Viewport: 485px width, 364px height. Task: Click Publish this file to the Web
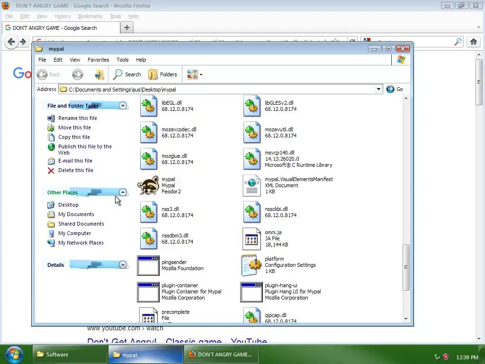[85, 149]
